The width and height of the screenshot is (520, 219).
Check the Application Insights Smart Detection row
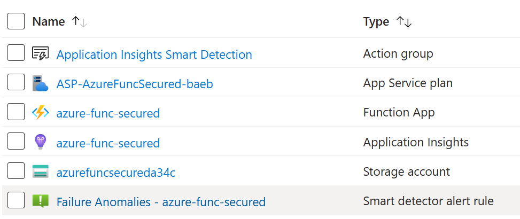(16, 53)
